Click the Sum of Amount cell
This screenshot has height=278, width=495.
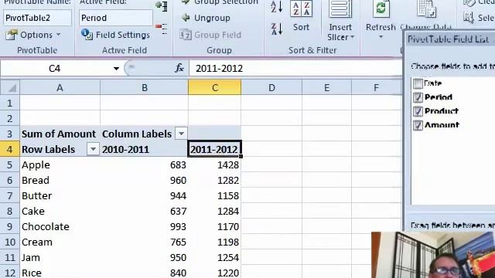coord(60,134)
